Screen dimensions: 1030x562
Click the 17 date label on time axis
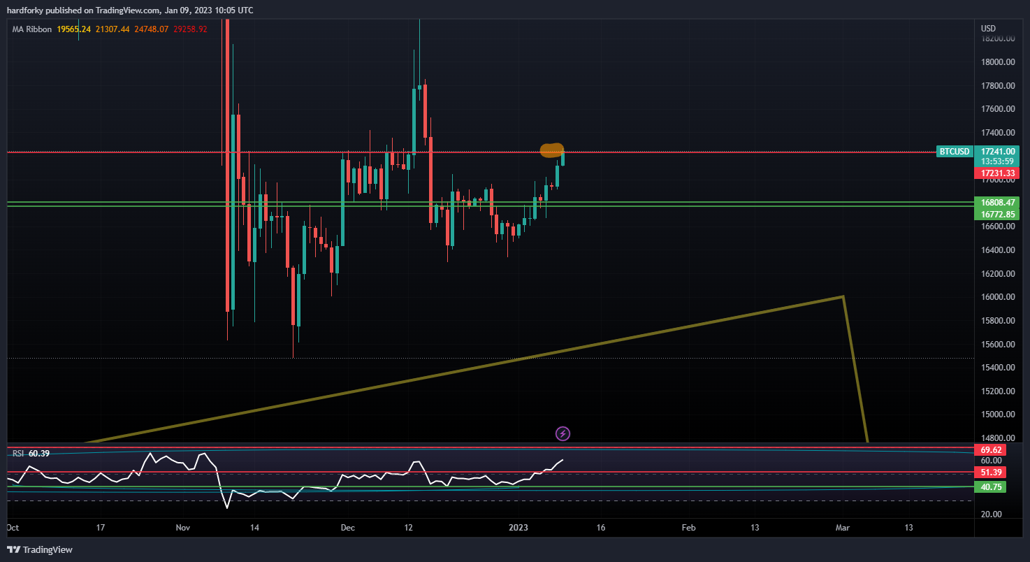101,527
